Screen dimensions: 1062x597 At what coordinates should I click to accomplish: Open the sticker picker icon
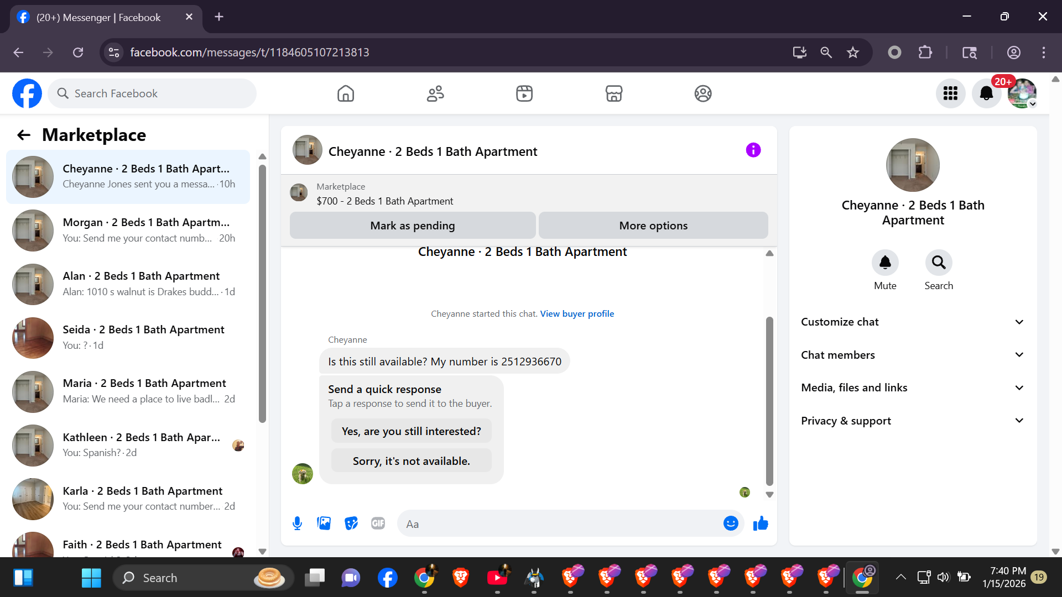point(351,523)
